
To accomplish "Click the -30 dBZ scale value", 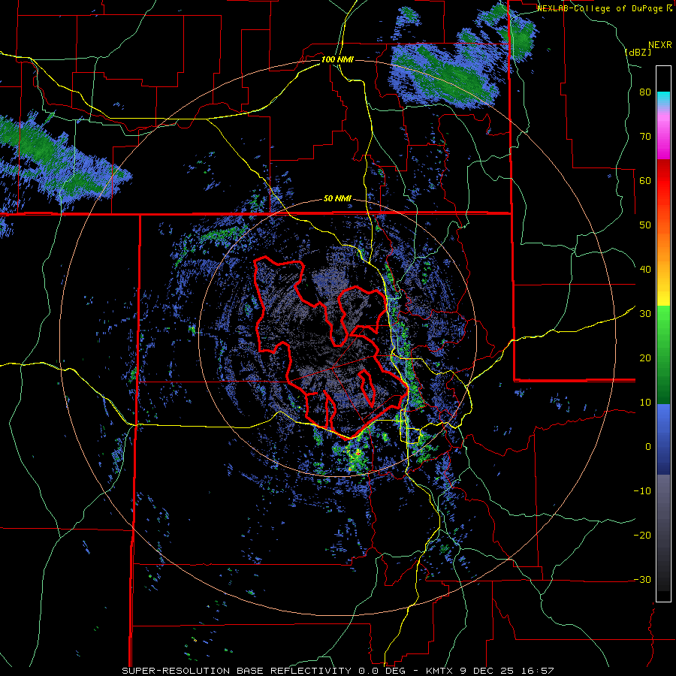I will [642, 579].
